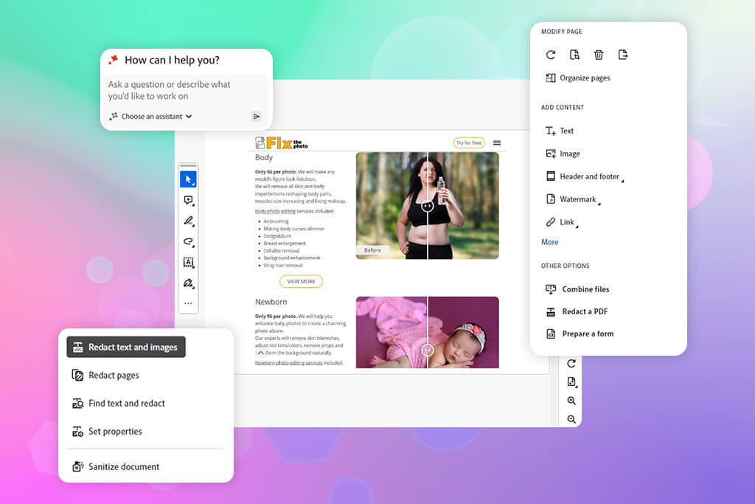Click the Newborn heading text
Viewport: 755px width, 504px height.
(x=271, y=302)
